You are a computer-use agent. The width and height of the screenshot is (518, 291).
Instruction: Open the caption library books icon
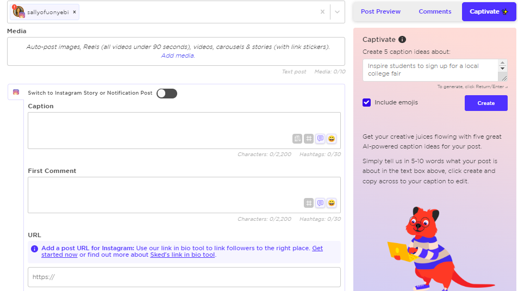[x=297, y=139]
